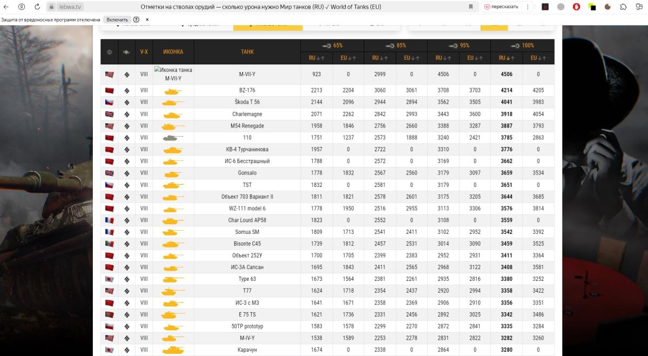Screen dimensions: 648x356
Task: Select the tank name Объект 703 Вариант II
Action: [x=247, y=197]
